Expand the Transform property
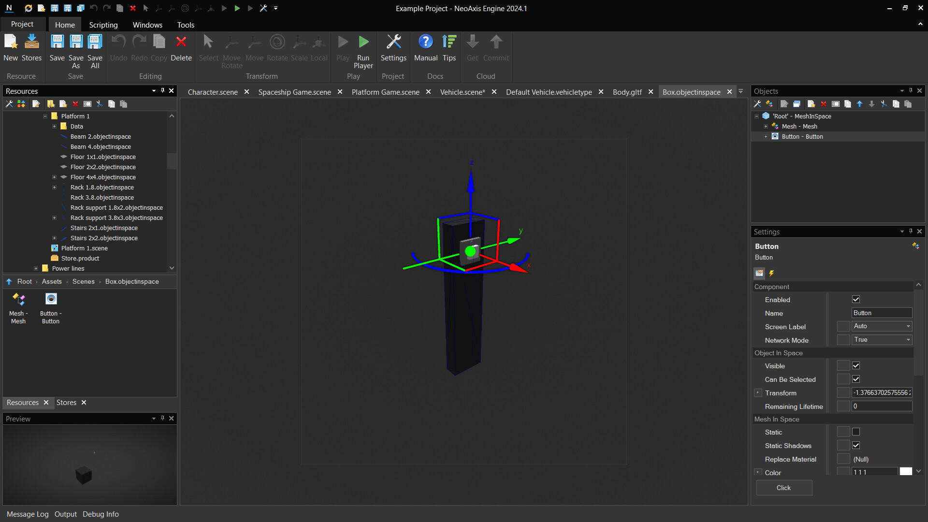Image resolution: width=928 pixels, height=522 pixels. [758, 393]
